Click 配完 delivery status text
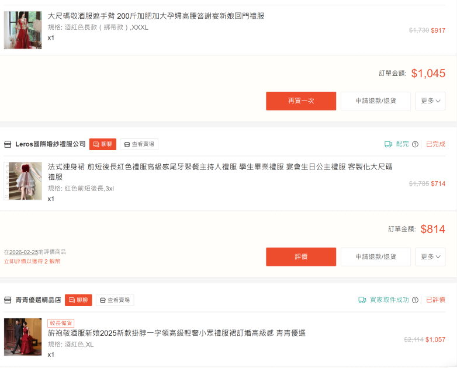 [x=403, y=144]
